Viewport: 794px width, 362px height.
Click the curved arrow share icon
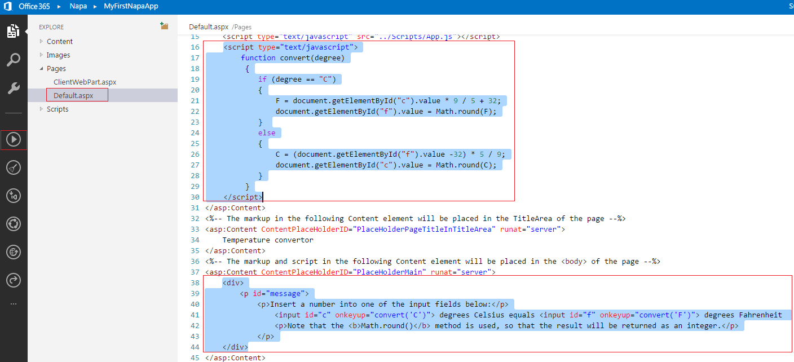pos(14,280)
